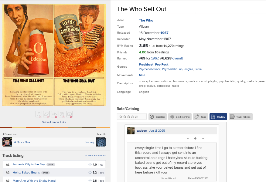The image size is (266, 182).
Task: Click the YouTube media link icon
Action: point(70,114)
